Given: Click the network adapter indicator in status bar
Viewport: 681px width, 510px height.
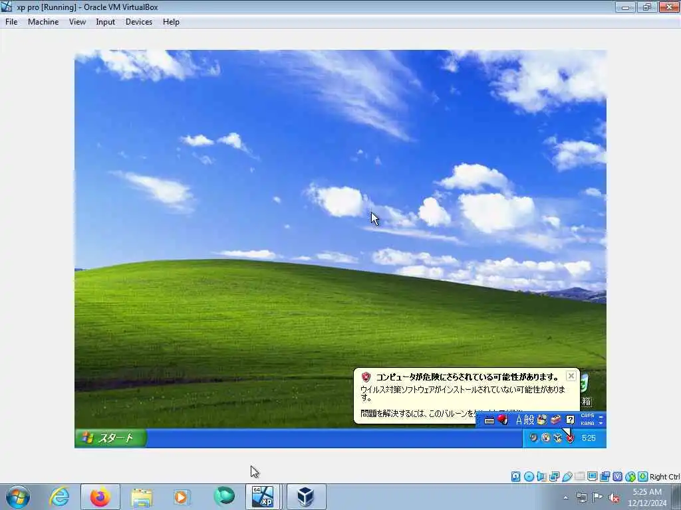Looking at the screenshot, I should (x=554, y=477).
